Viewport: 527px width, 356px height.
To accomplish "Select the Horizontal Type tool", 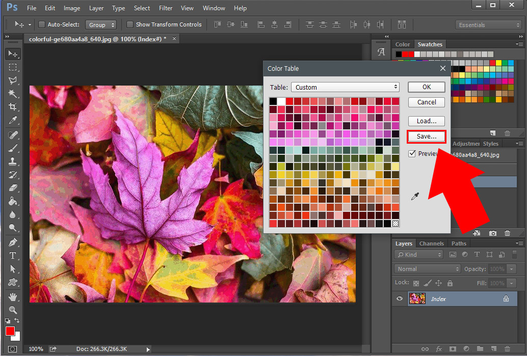I will (x=13, y=256).
